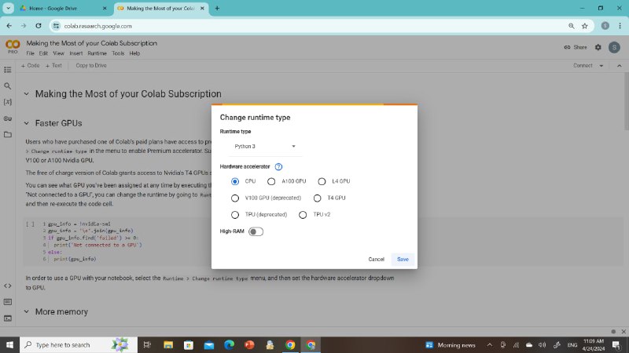Viewport: 629px width, 353px height.
Task: Toggle the High-RAM switch
Action: (x=256, y=231)
